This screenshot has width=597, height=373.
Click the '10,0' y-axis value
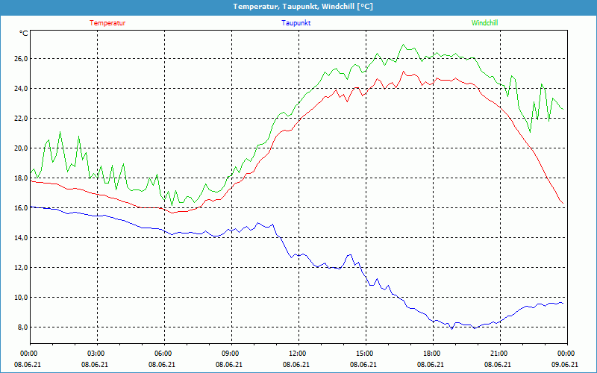click(x=21, y=297)
